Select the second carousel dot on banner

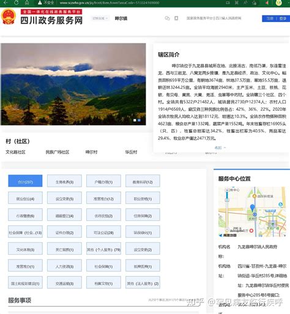[139, 120]
